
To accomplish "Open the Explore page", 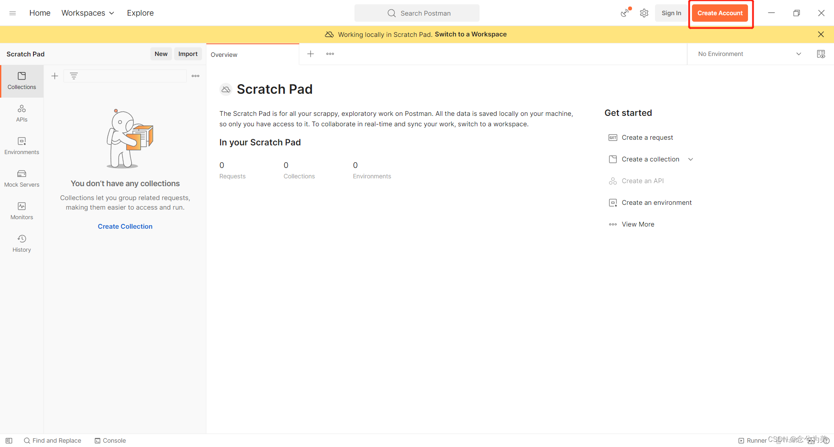I will 140,13.
